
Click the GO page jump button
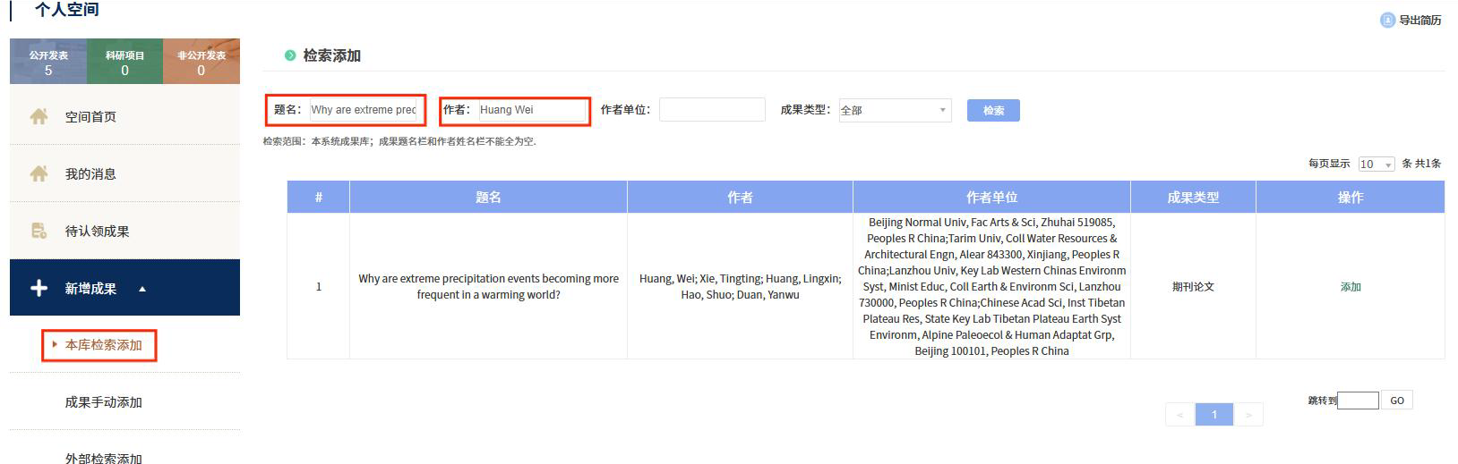point(1396,401)
